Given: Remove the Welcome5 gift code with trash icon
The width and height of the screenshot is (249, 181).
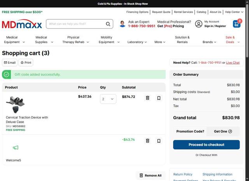Looking at the screenshot, I should click(x=147, y=141).
